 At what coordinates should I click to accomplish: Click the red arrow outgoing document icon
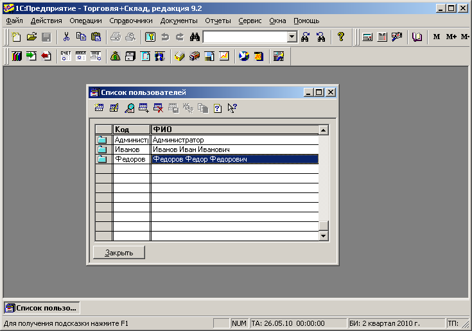[x=46, y=56]
